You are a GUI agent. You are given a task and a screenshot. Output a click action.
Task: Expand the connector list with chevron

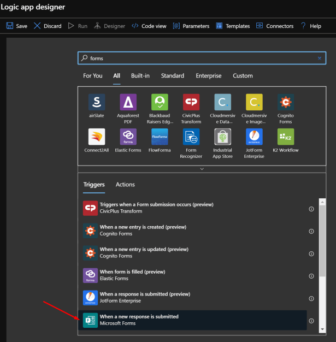(202, 169)
